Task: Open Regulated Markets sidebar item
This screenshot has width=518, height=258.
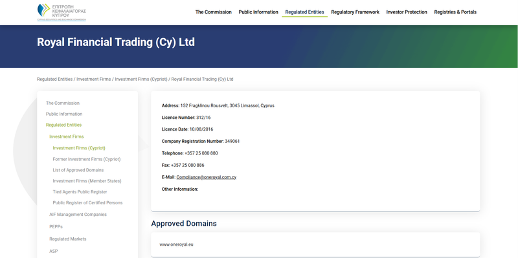Action: point(68,239)
